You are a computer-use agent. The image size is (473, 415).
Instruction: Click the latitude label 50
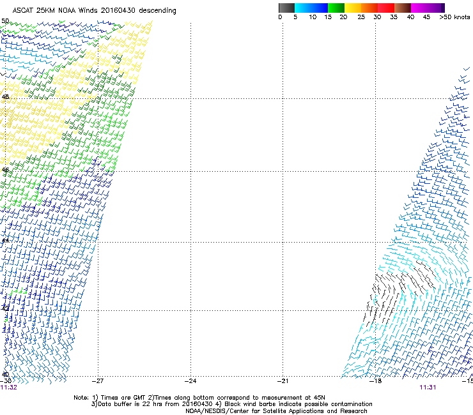point(5,21)
